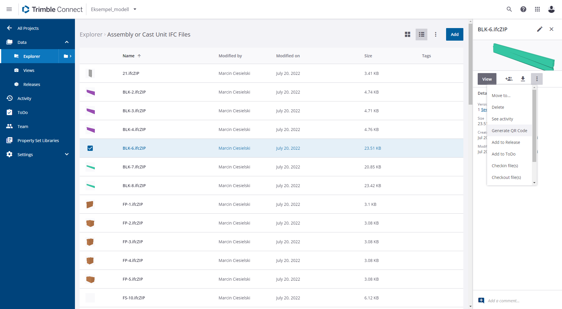Image resolution: width=562 pixels, height=309 pixels.
Task: Click the blue Add button
Action: pos(455,34)
